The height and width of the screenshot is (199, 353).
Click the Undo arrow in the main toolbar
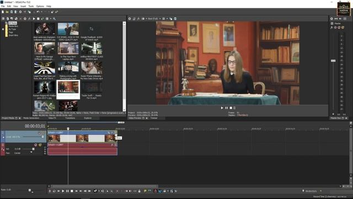point(38,12)
